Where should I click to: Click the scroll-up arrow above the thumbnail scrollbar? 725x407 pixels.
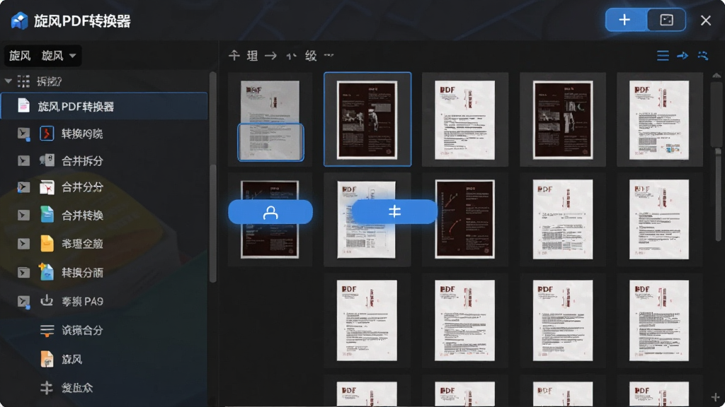[x=717, y=75]
